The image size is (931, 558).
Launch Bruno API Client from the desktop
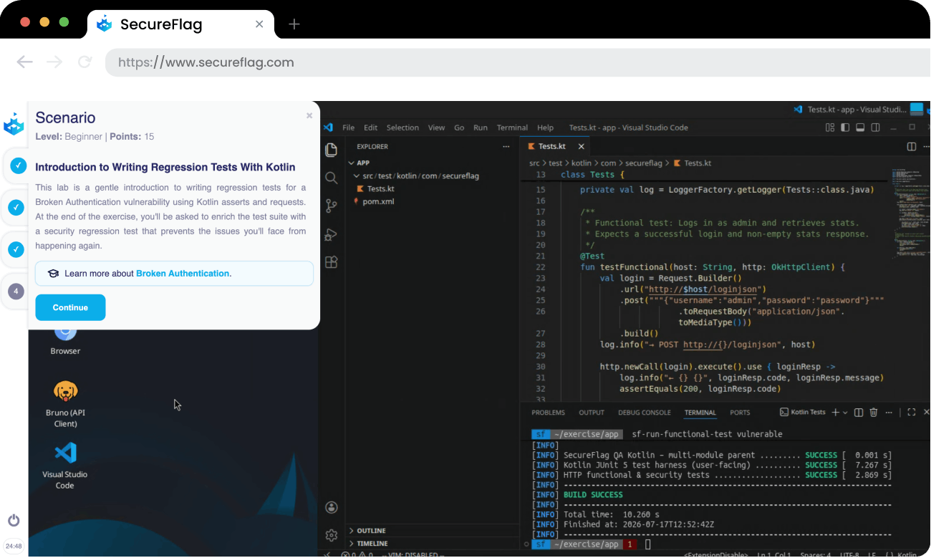point(65,404)
